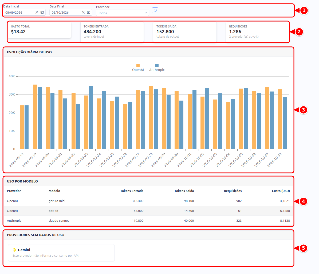
Task: Sort by Tokens Saída column header
Action: pyautogui.click(x=184, y=191)
